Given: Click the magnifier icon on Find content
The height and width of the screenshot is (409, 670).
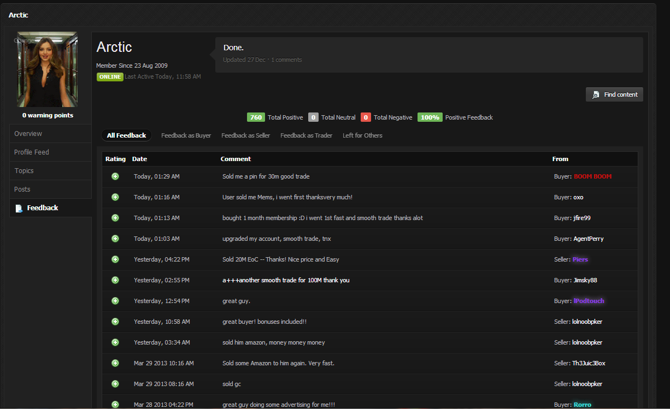Looking at the screenshot, I should [x=596, y=95].
